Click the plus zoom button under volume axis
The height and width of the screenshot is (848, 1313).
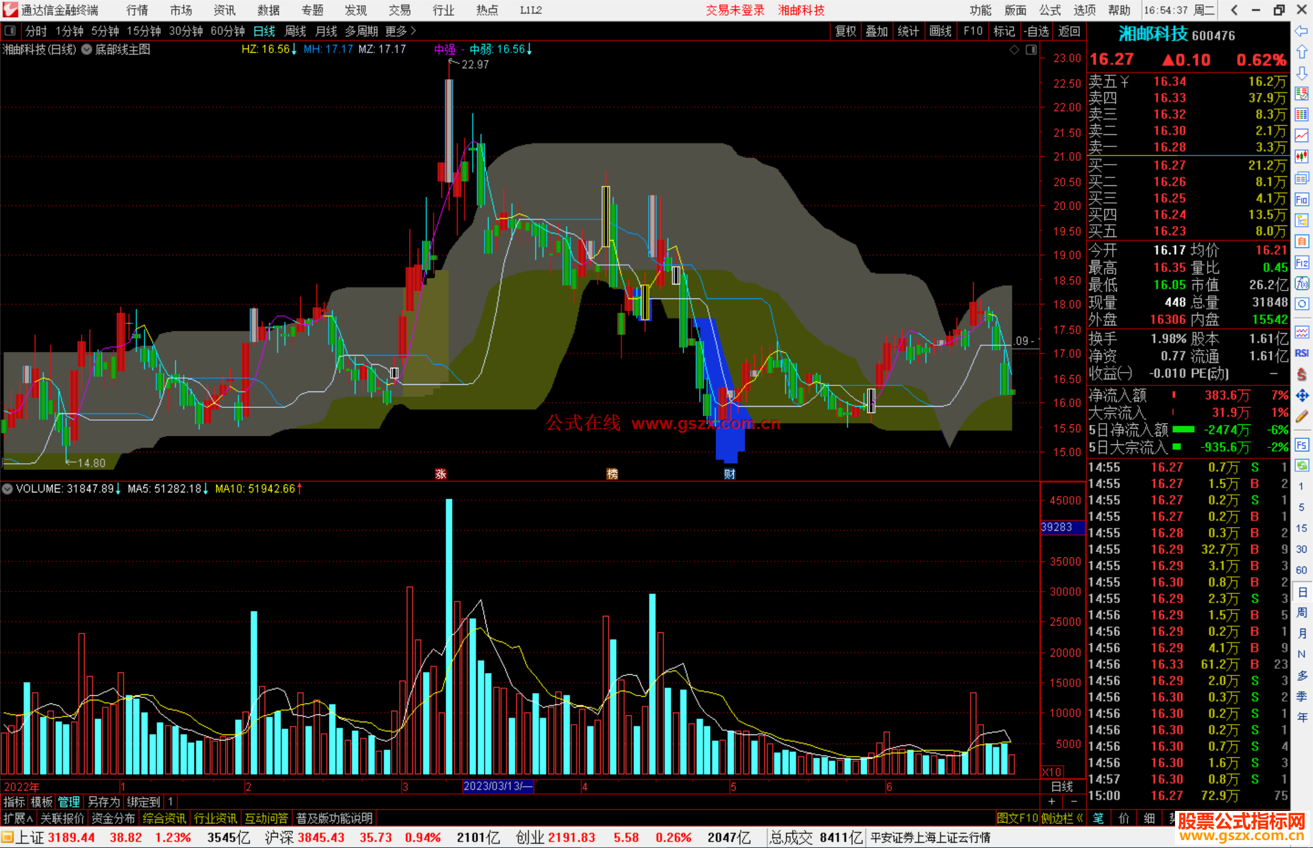point(1052,801)
